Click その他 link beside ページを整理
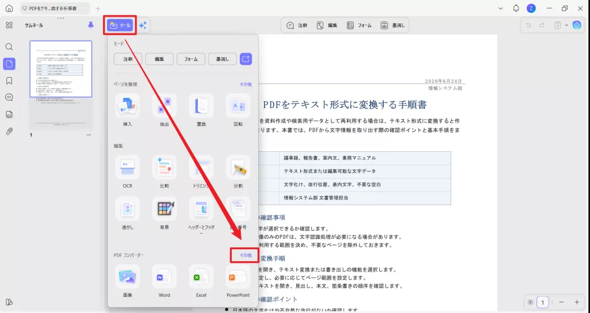The image size is (590, 313). [245, 84]
